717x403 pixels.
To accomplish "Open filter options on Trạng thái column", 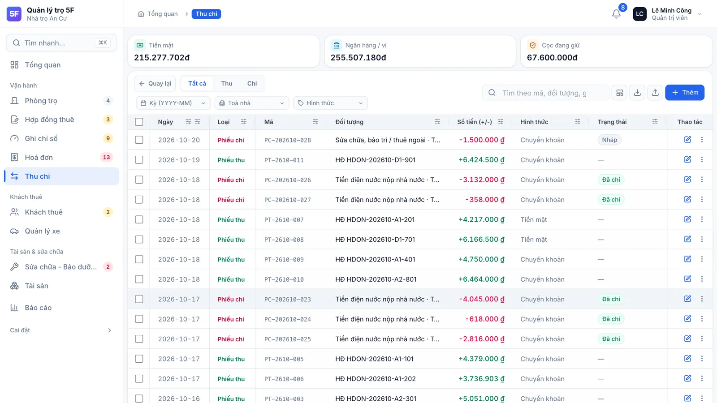I will click(655, 122).
